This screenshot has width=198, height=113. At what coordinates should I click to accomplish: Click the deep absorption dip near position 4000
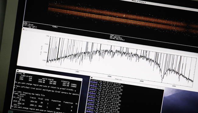click(x=162, y=79)
